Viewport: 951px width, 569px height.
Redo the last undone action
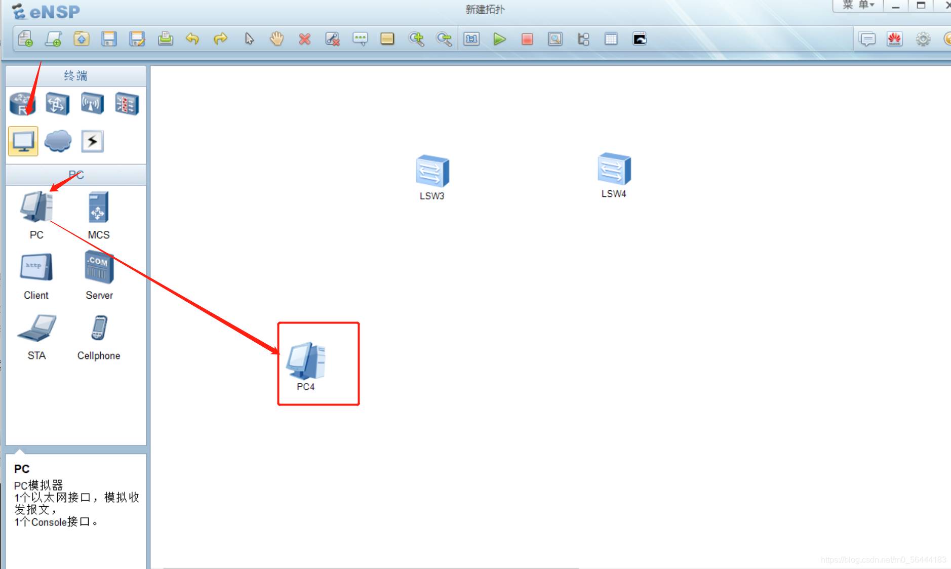pos(220,39)
